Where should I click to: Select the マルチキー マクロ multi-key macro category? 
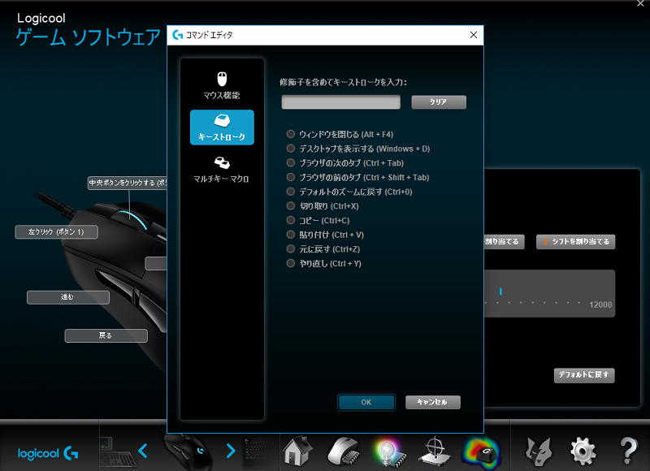click(x=221, y=170)
